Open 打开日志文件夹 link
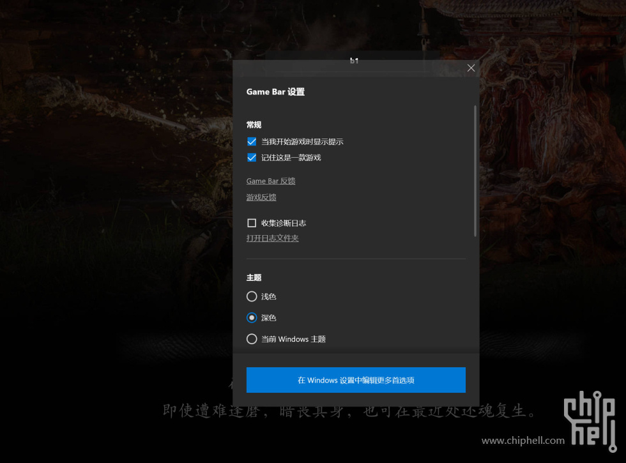The width and height of the screenshot is (626, 463). [272, 238]
